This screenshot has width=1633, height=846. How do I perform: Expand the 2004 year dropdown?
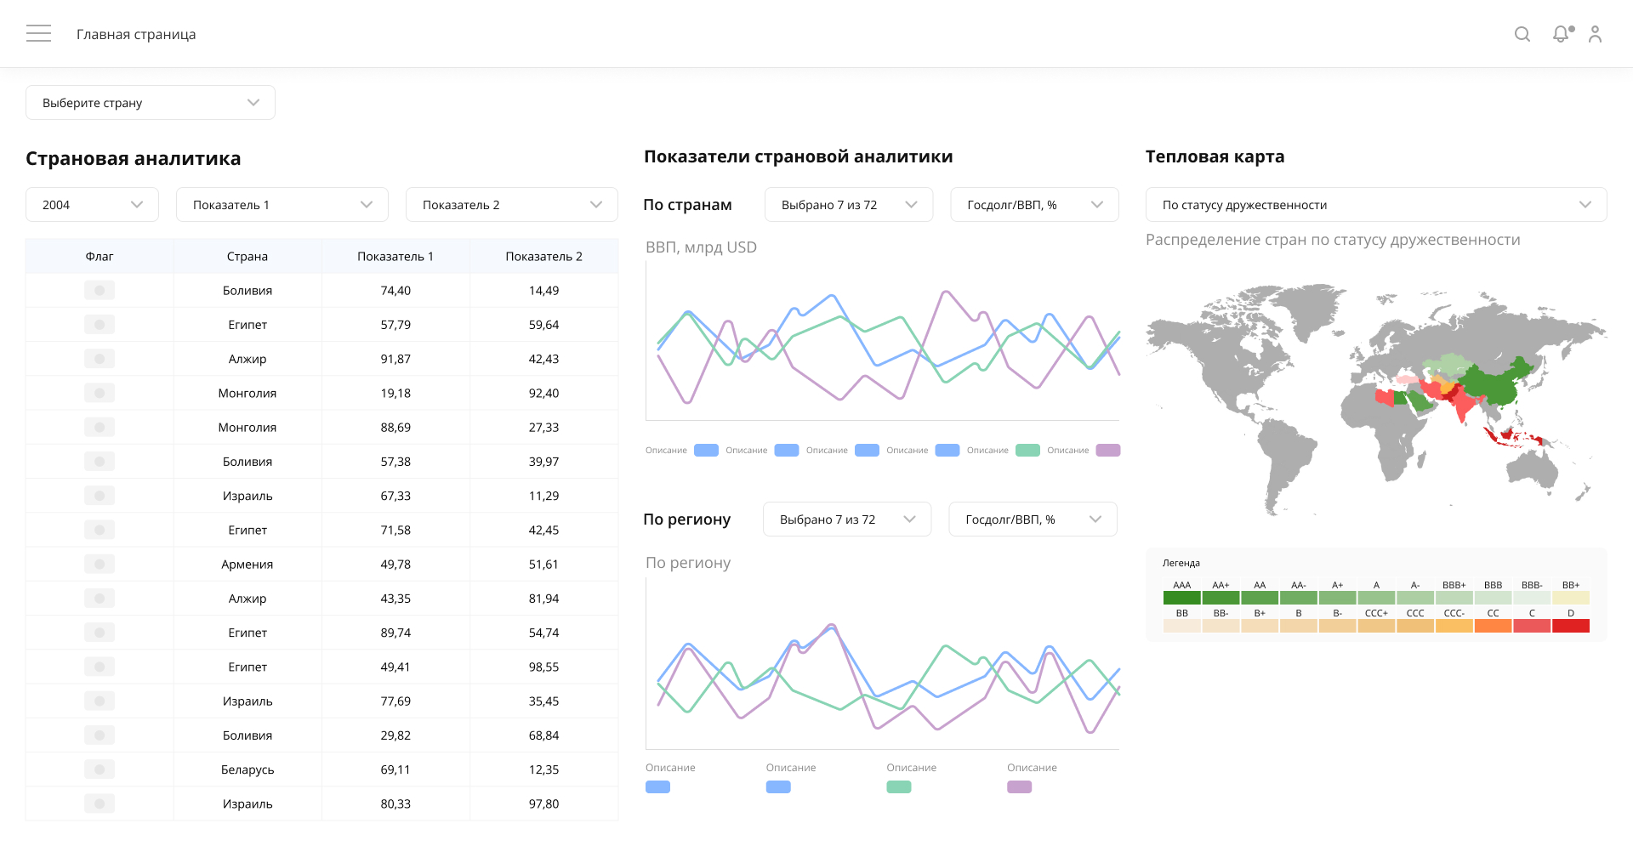[x=92, y=205]
